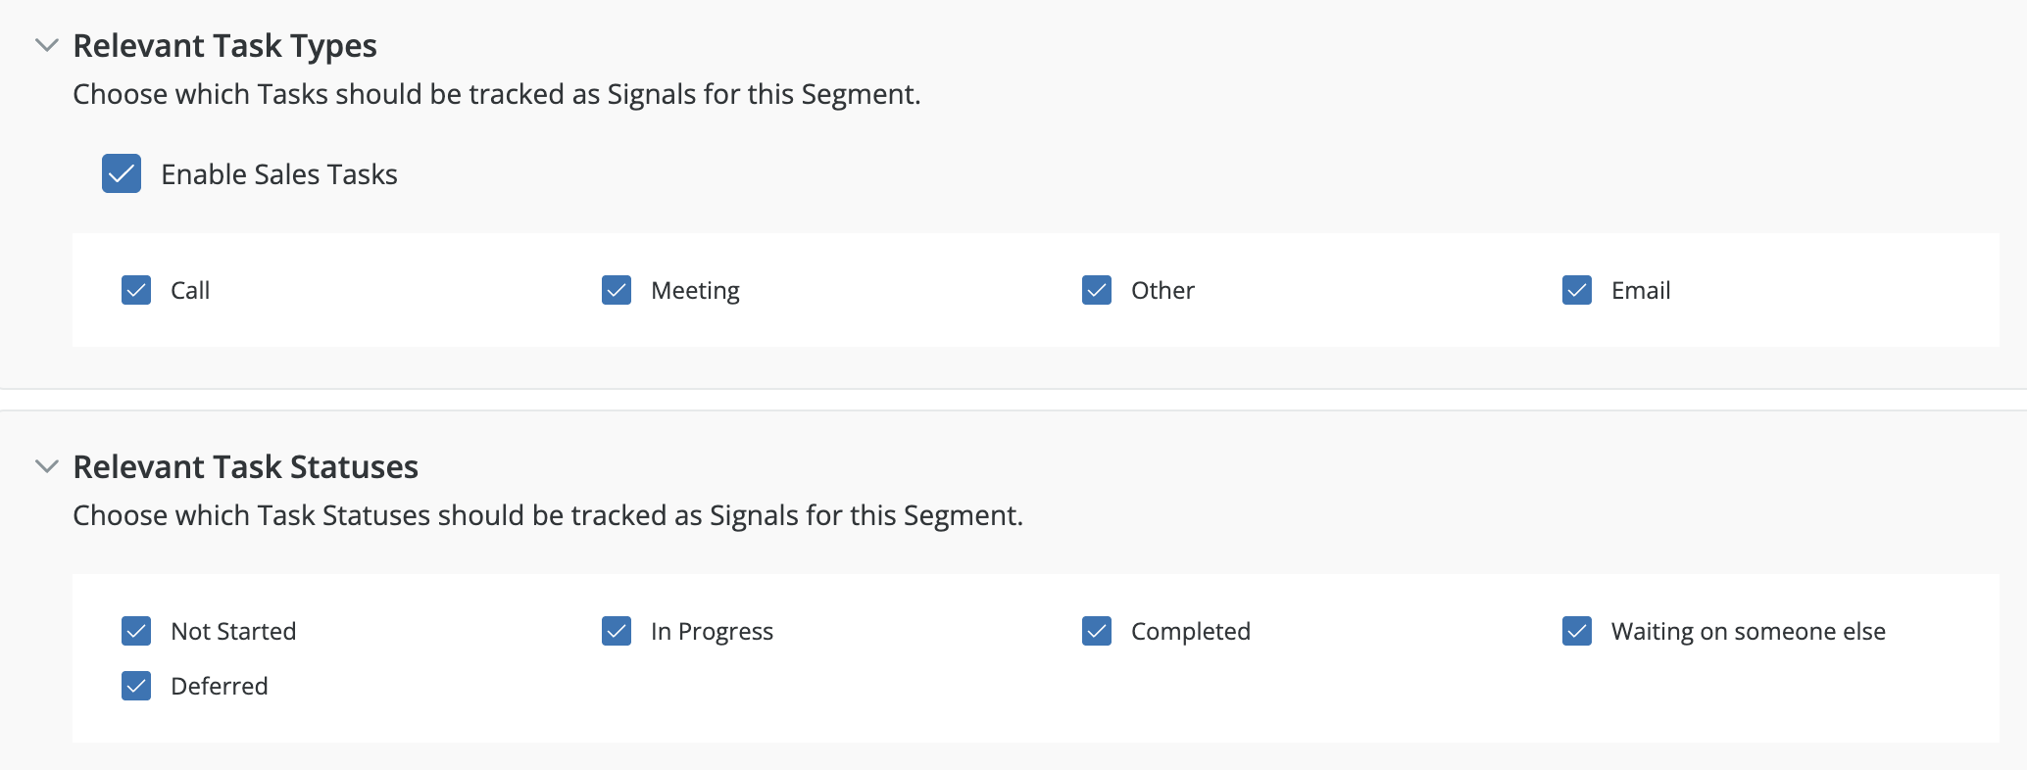
Task: Collapse the Relevant Task Statuses section
Action: tap(46, 466)
